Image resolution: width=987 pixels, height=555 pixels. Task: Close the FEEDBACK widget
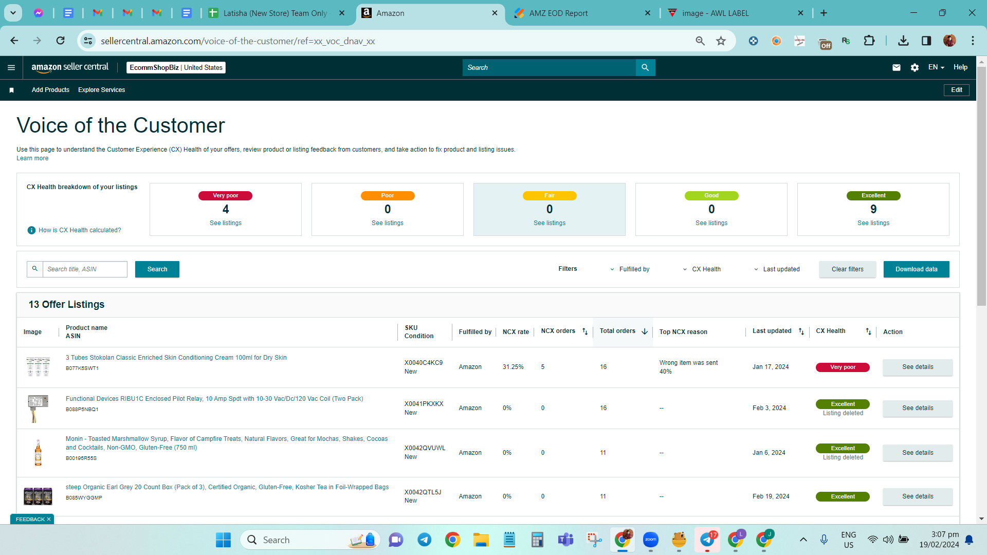click(x=49, y=519)
